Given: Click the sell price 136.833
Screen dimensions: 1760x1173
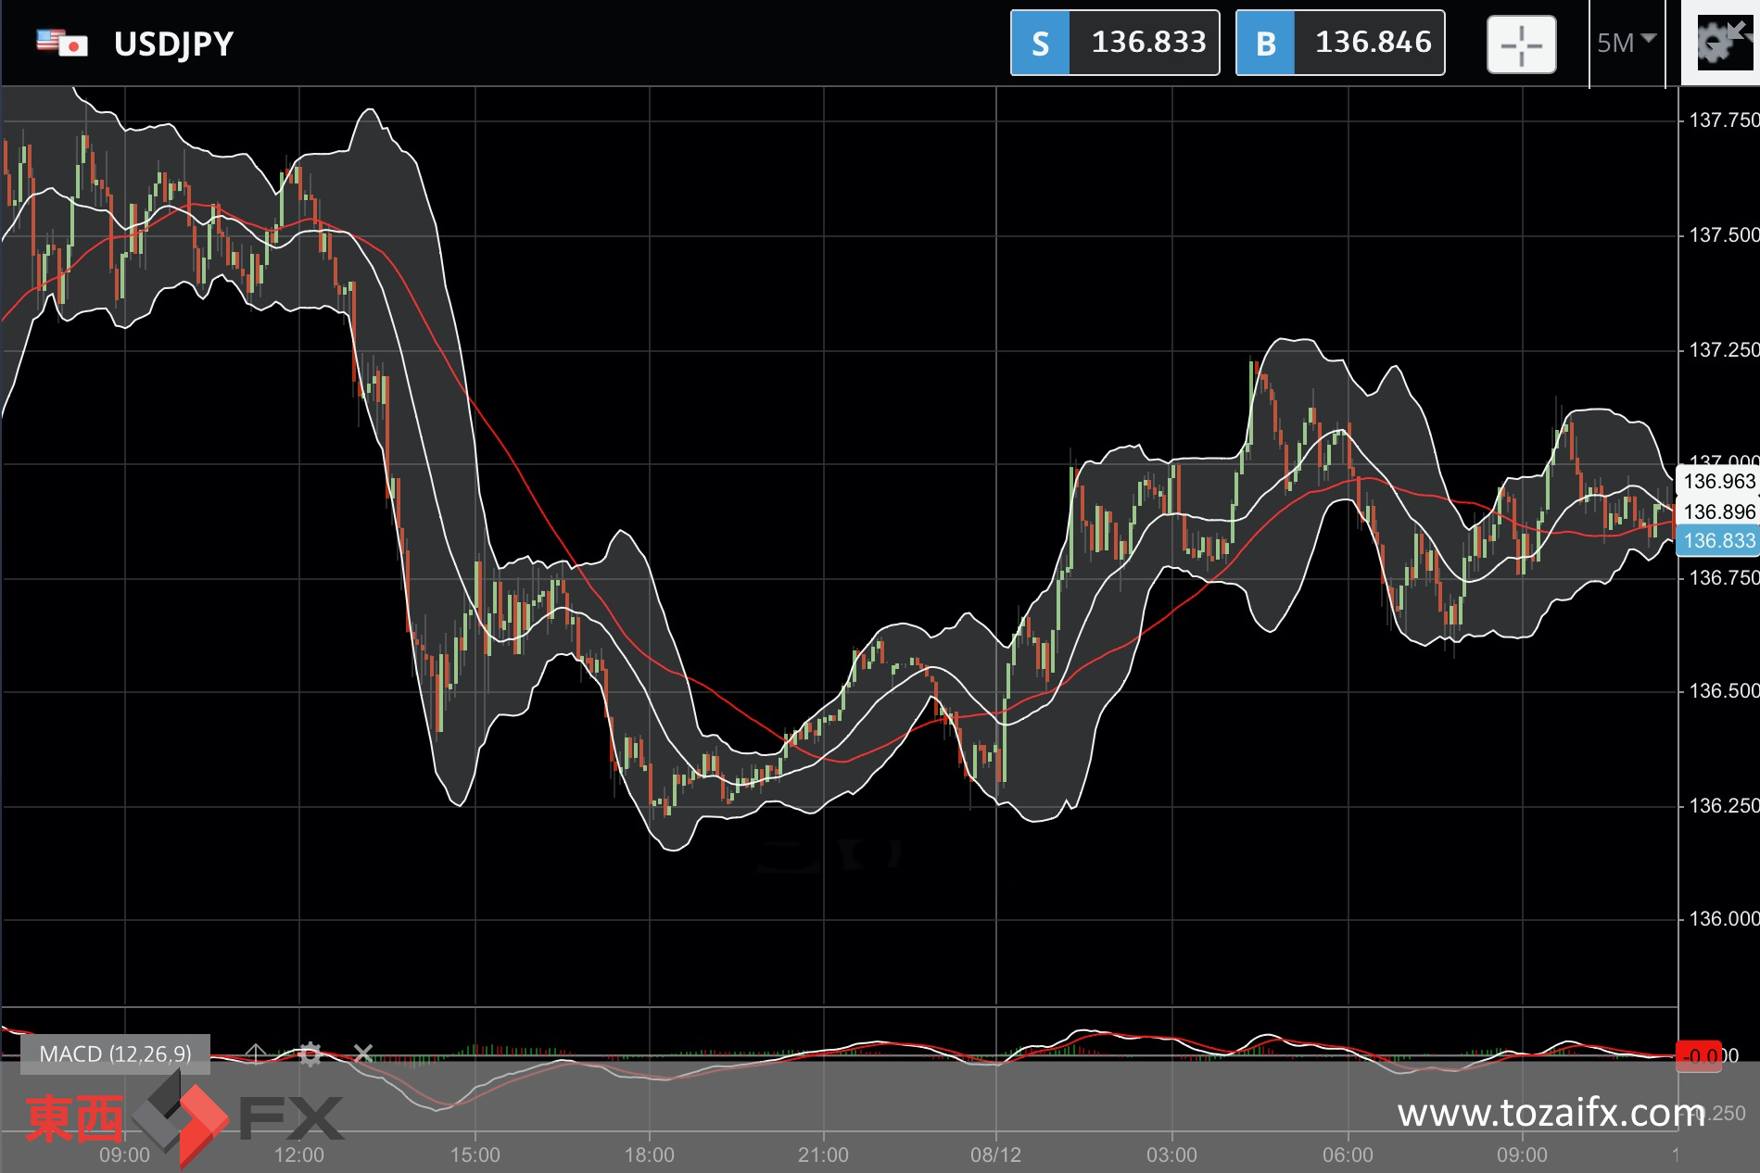Looking at the screenshot, I should [x=1147, y=43].
